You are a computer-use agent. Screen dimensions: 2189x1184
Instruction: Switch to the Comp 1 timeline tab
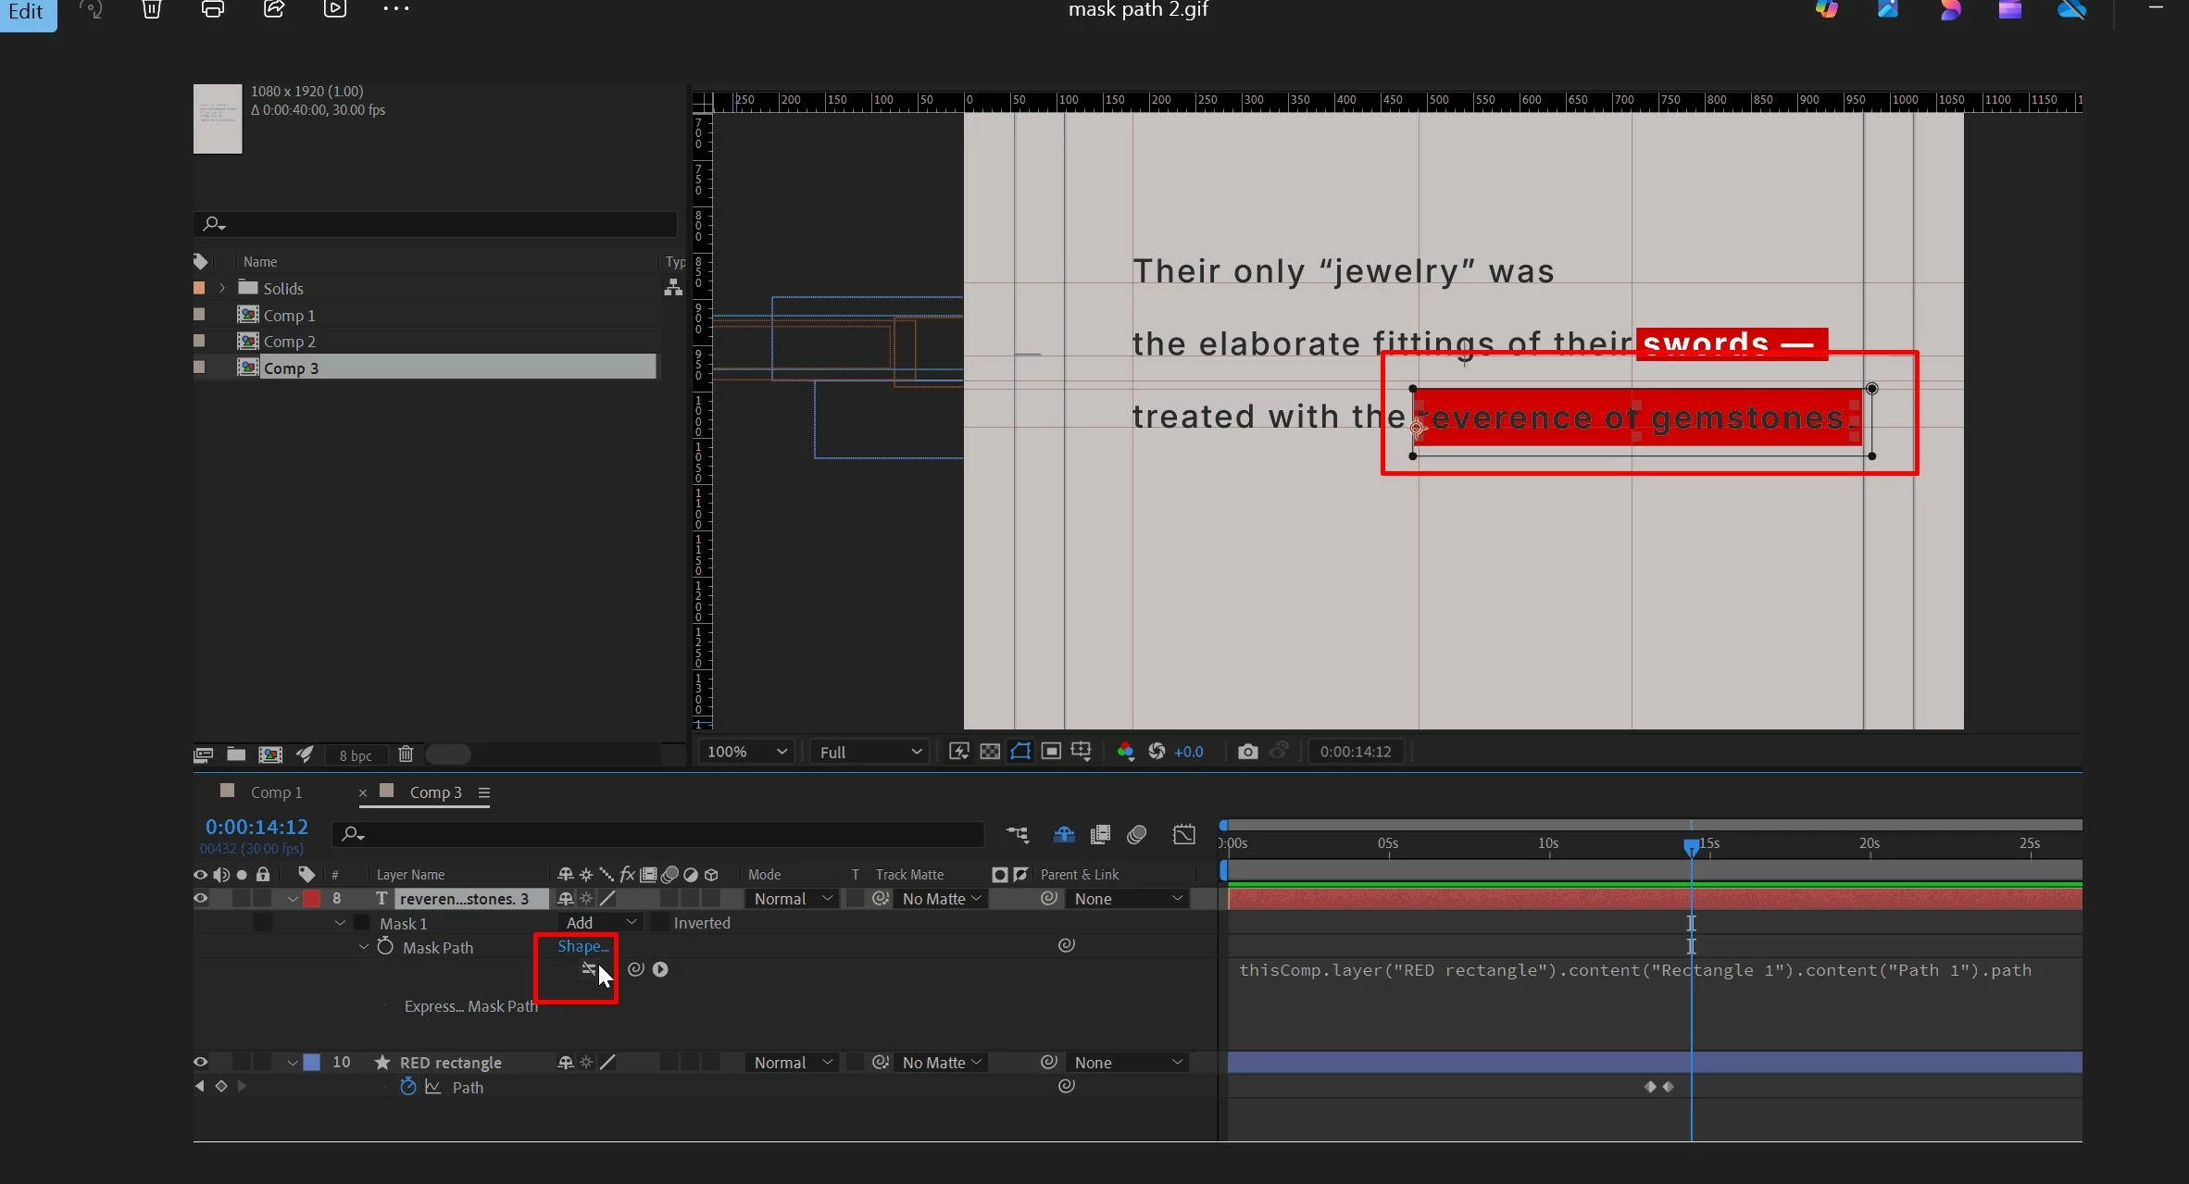pos(276,792)
